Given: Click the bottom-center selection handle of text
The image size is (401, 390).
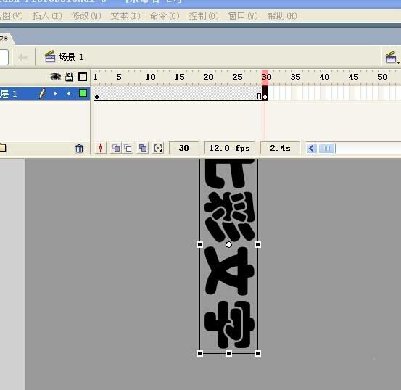Looking at the screenshot, I should (x=229, y=354).
